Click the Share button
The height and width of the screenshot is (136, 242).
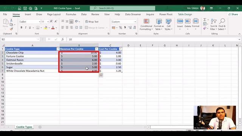pyautogui.click(x=233, y=14)
